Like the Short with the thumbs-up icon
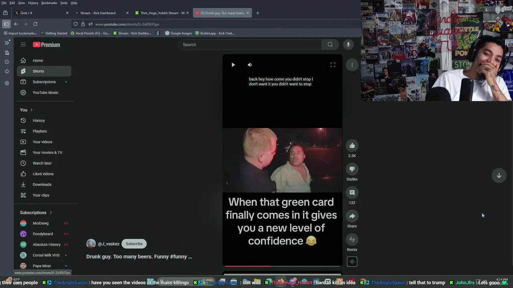 click(x=352, y=146)
